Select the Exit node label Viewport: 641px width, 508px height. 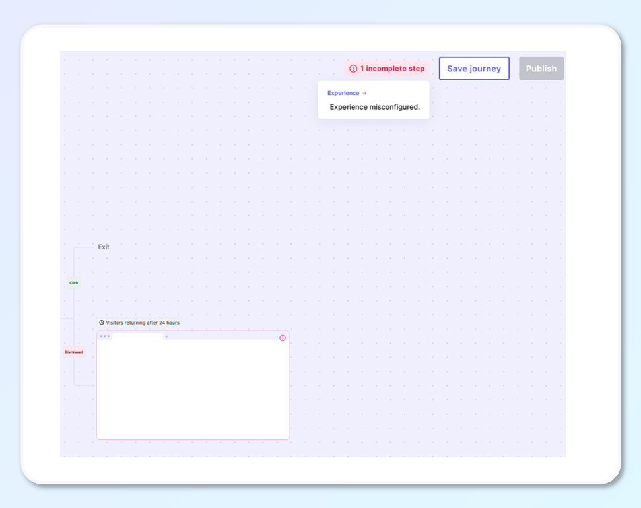tap(104, 247)
